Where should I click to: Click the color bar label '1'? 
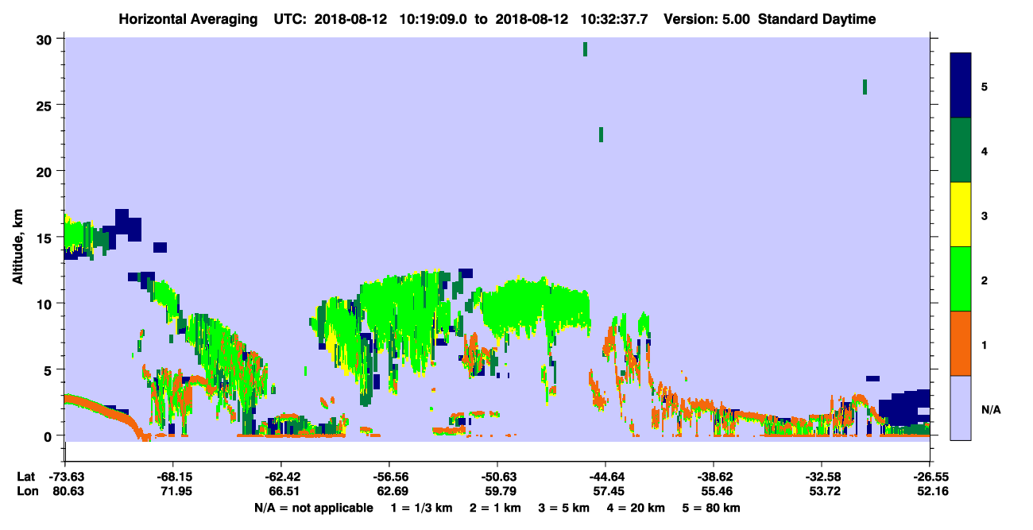[985, 344]
